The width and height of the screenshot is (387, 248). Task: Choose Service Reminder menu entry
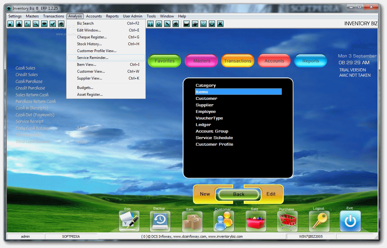tap(106, 58)
